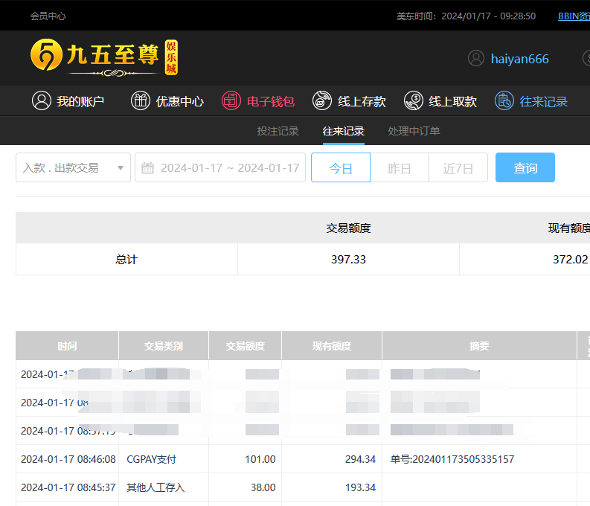Select the 昨日 date filter

tap(400, 168)
